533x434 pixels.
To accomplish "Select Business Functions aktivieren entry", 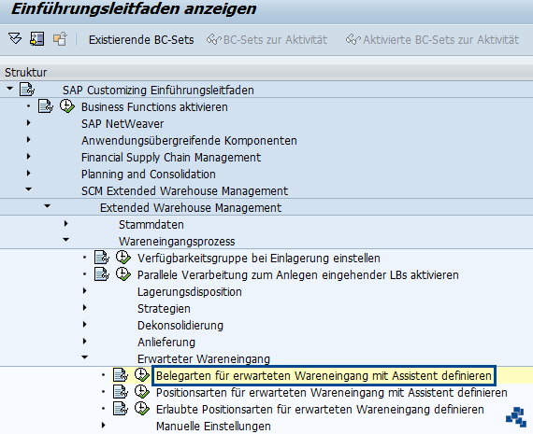I will click(x=154, y=107).
